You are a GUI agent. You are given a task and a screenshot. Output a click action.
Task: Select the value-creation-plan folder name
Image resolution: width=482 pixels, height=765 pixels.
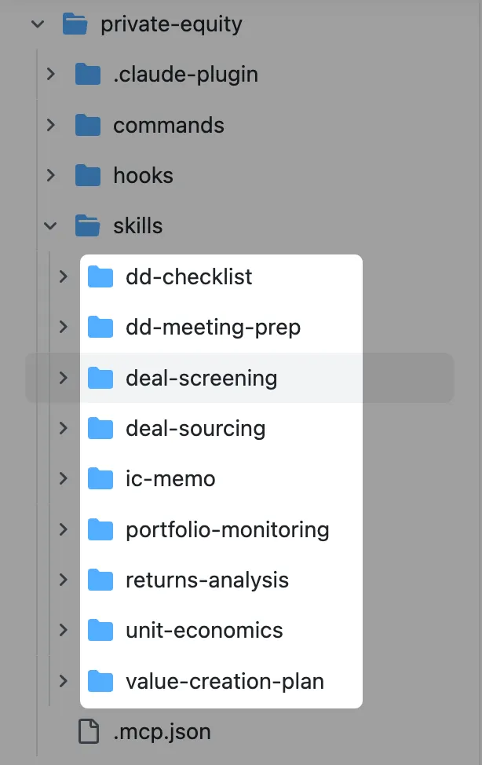[225, 681]
